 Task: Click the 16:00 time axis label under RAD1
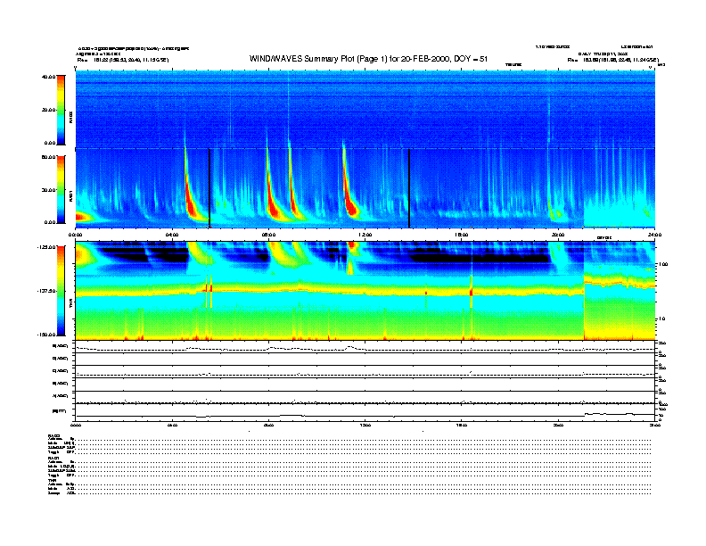pos(462,235)
